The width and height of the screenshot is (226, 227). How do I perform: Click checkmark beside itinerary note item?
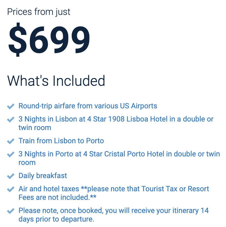[x=11, y=211]
